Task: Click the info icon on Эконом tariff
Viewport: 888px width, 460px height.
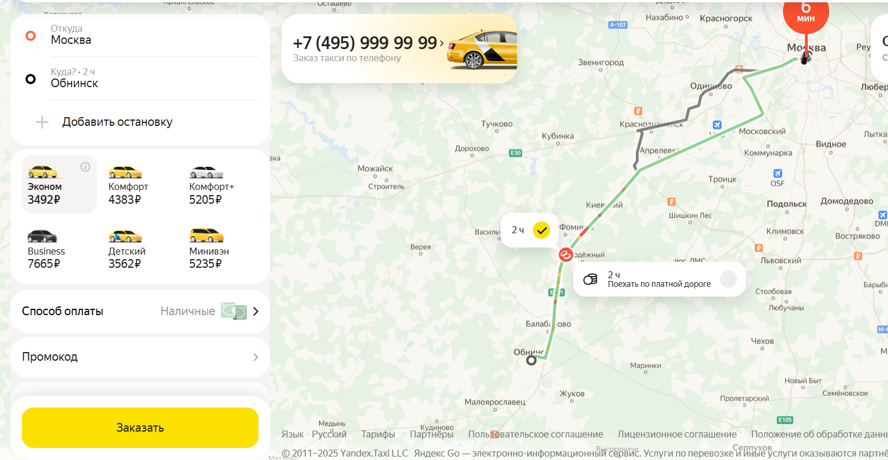Action: (x=85, y=167)
